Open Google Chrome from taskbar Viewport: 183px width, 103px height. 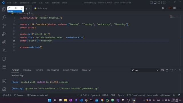[x=102, y=100]
